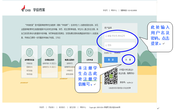Open 联系我们 link in the footer

coord(62,107)
